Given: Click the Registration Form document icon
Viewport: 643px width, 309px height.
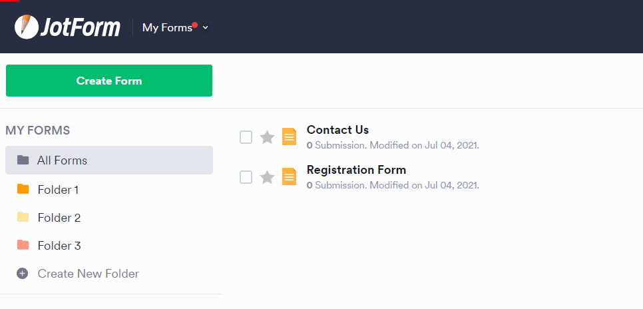Looking at the screenshot, I should click(289, 176).
